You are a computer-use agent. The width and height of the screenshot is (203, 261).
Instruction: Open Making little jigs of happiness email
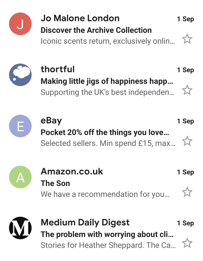[107, 81]
